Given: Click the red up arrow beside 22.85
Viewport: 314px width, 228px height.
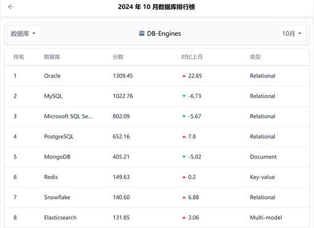Looking at the screenshot, I should pos(184,76).
